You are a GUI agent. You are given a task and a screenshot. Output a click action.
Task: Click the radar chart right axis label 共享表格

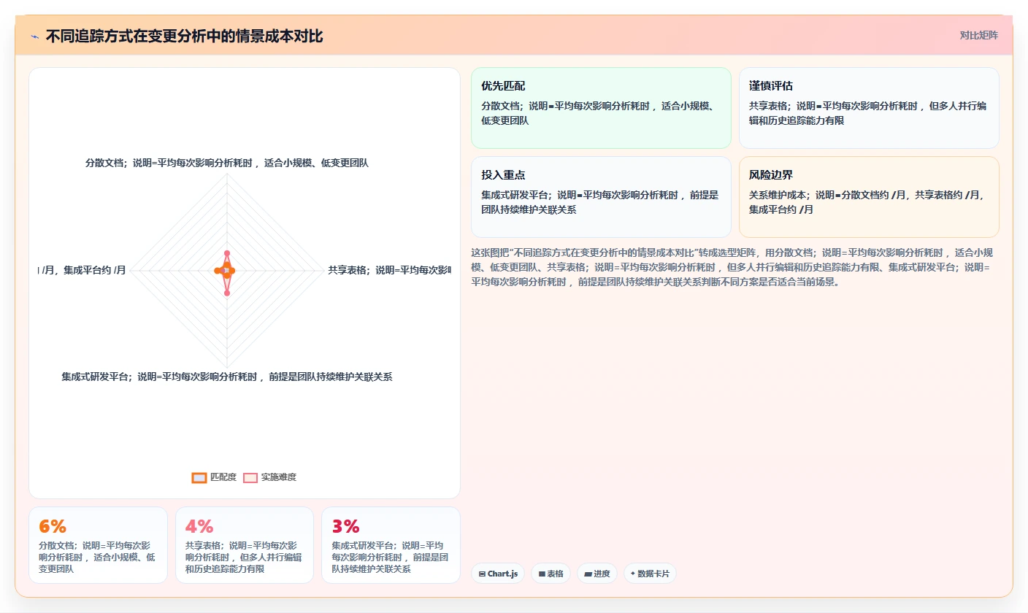tap(389, 270)
